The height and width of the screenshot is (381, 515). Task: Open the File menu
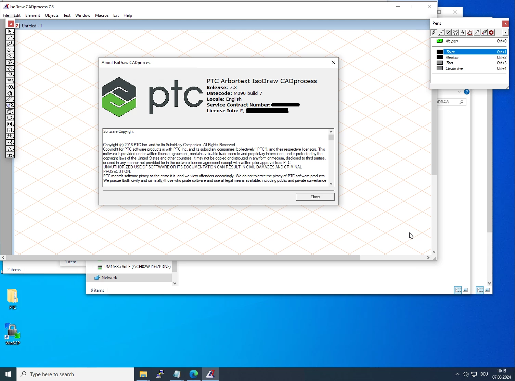[x=6, y=15]
